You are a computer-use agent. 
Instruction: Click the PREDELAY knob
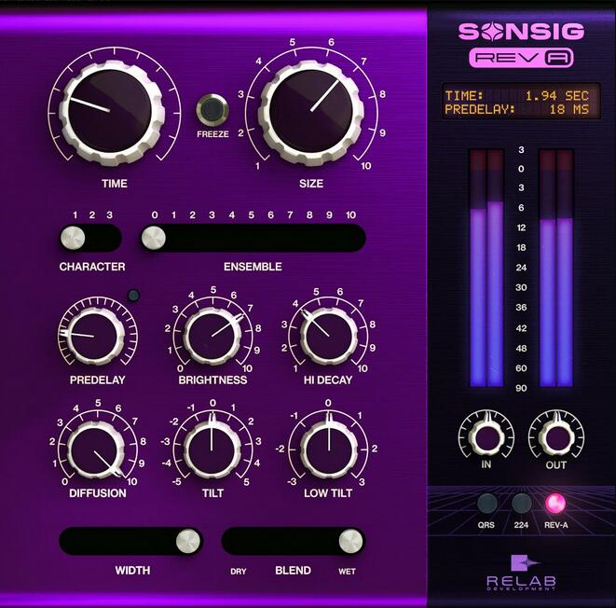coord(94,337)
